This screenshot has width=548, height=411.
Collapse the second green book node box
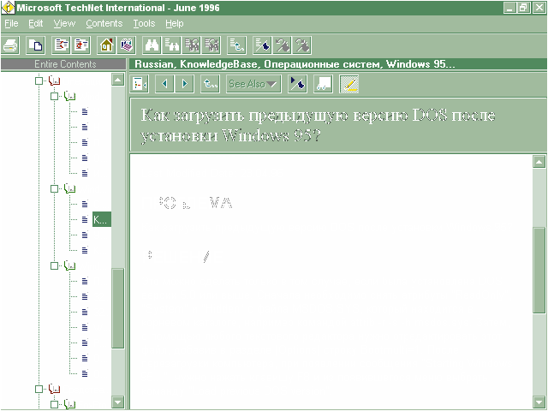54,188
